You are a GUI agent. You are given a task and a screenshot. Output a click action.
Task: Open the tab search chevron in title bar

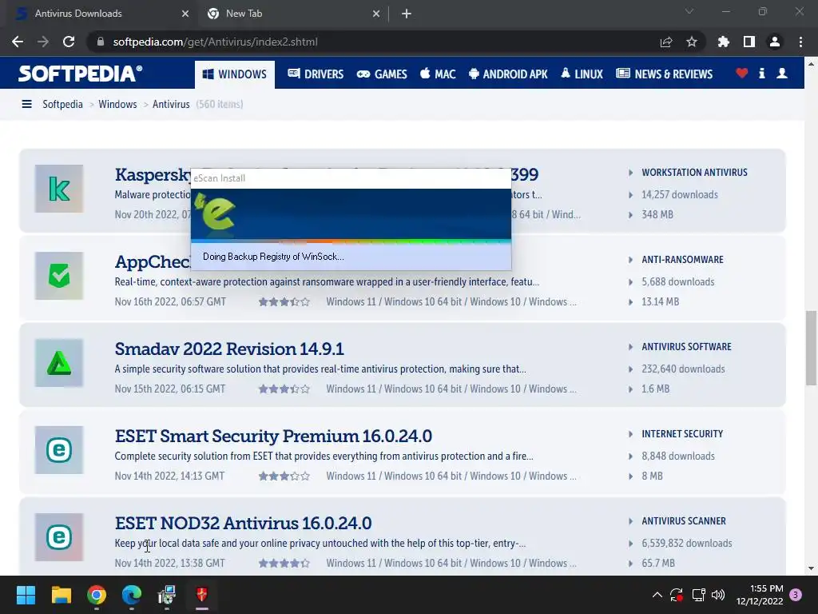[x=689, y=11]
